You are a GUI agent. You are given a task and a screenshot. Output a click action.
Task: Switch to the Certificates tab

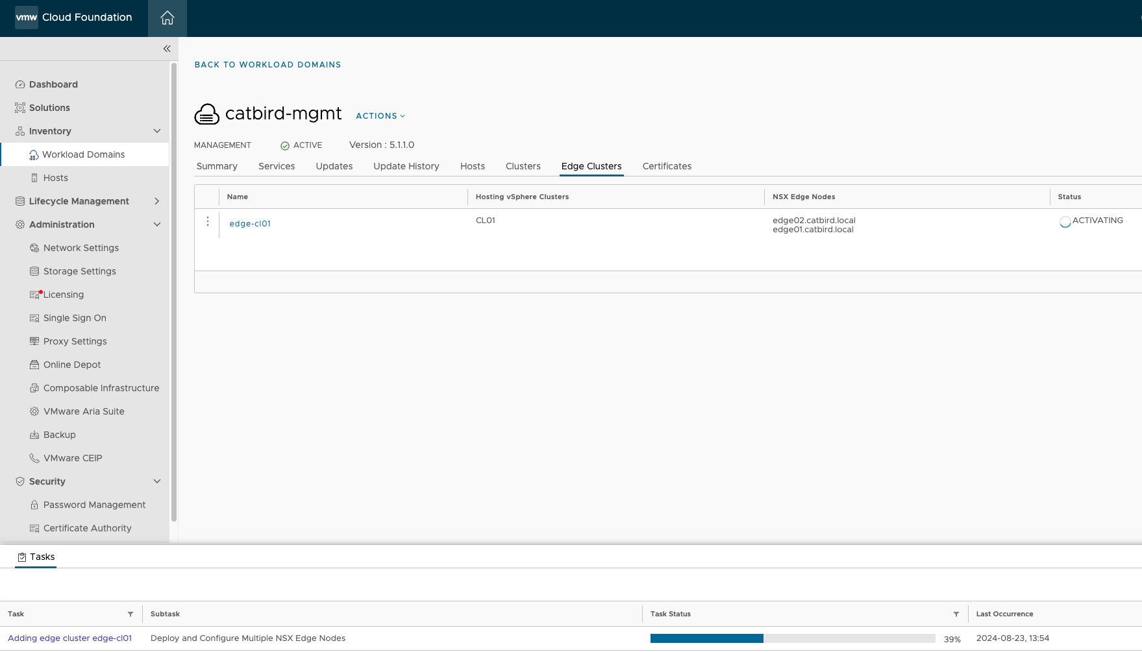[x=667, y=166]
